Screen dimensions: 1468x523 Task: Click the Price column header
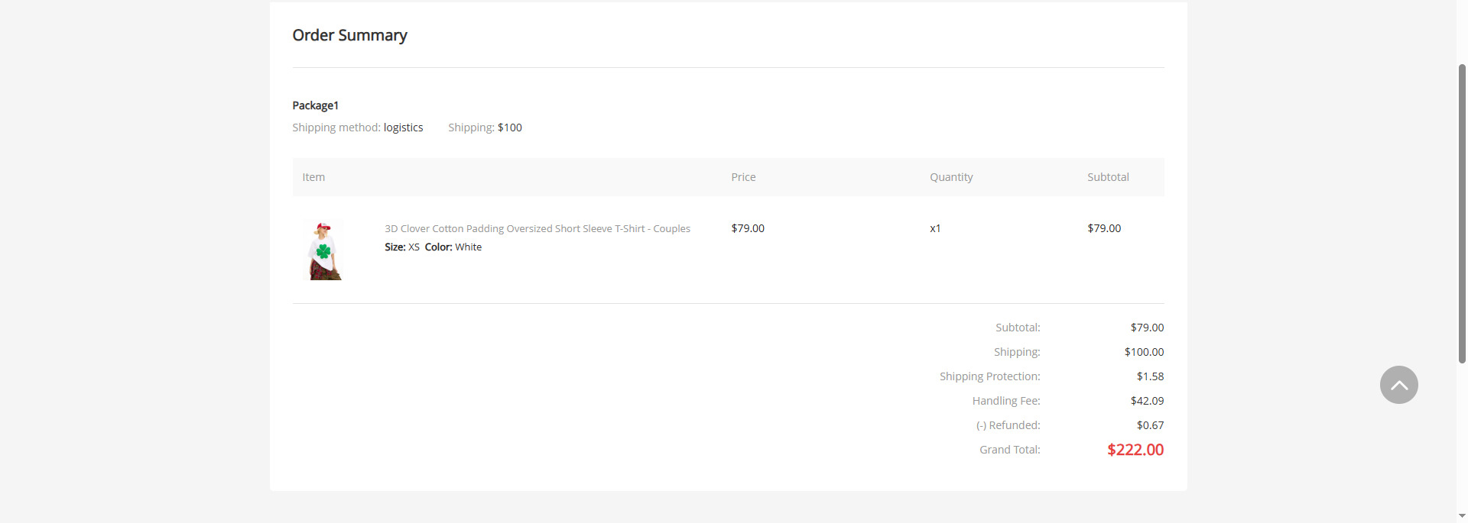tap(743, 177)
